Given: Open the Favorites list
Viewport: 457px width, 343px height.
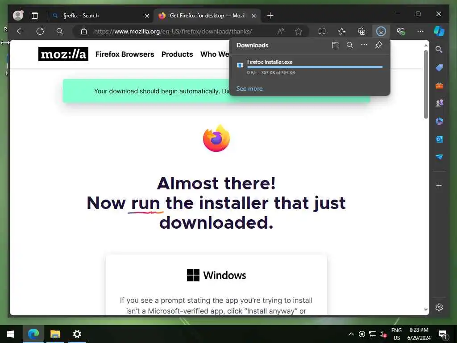Looking at the screenshot, I should pyautogui.click(x=342, y=31).
